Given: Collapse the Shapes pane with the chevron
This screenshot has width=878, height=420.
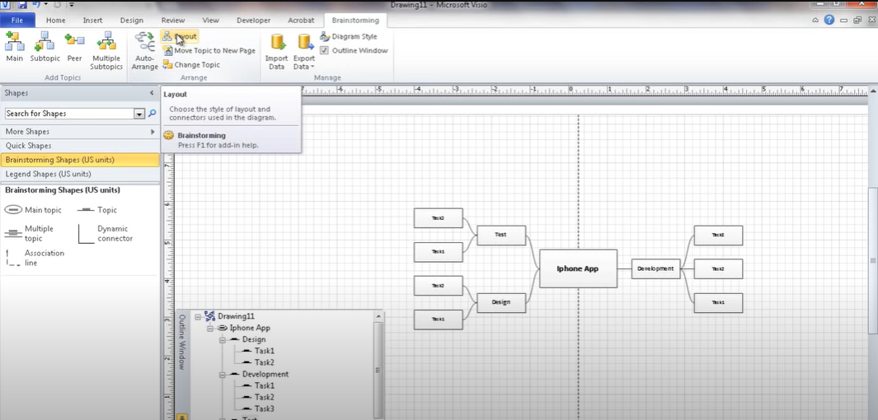Looking at the screenshot, I should (x=152, y=93).
